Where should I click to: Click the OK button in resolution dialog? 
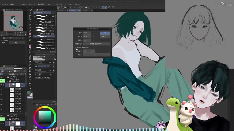(105, 33)
